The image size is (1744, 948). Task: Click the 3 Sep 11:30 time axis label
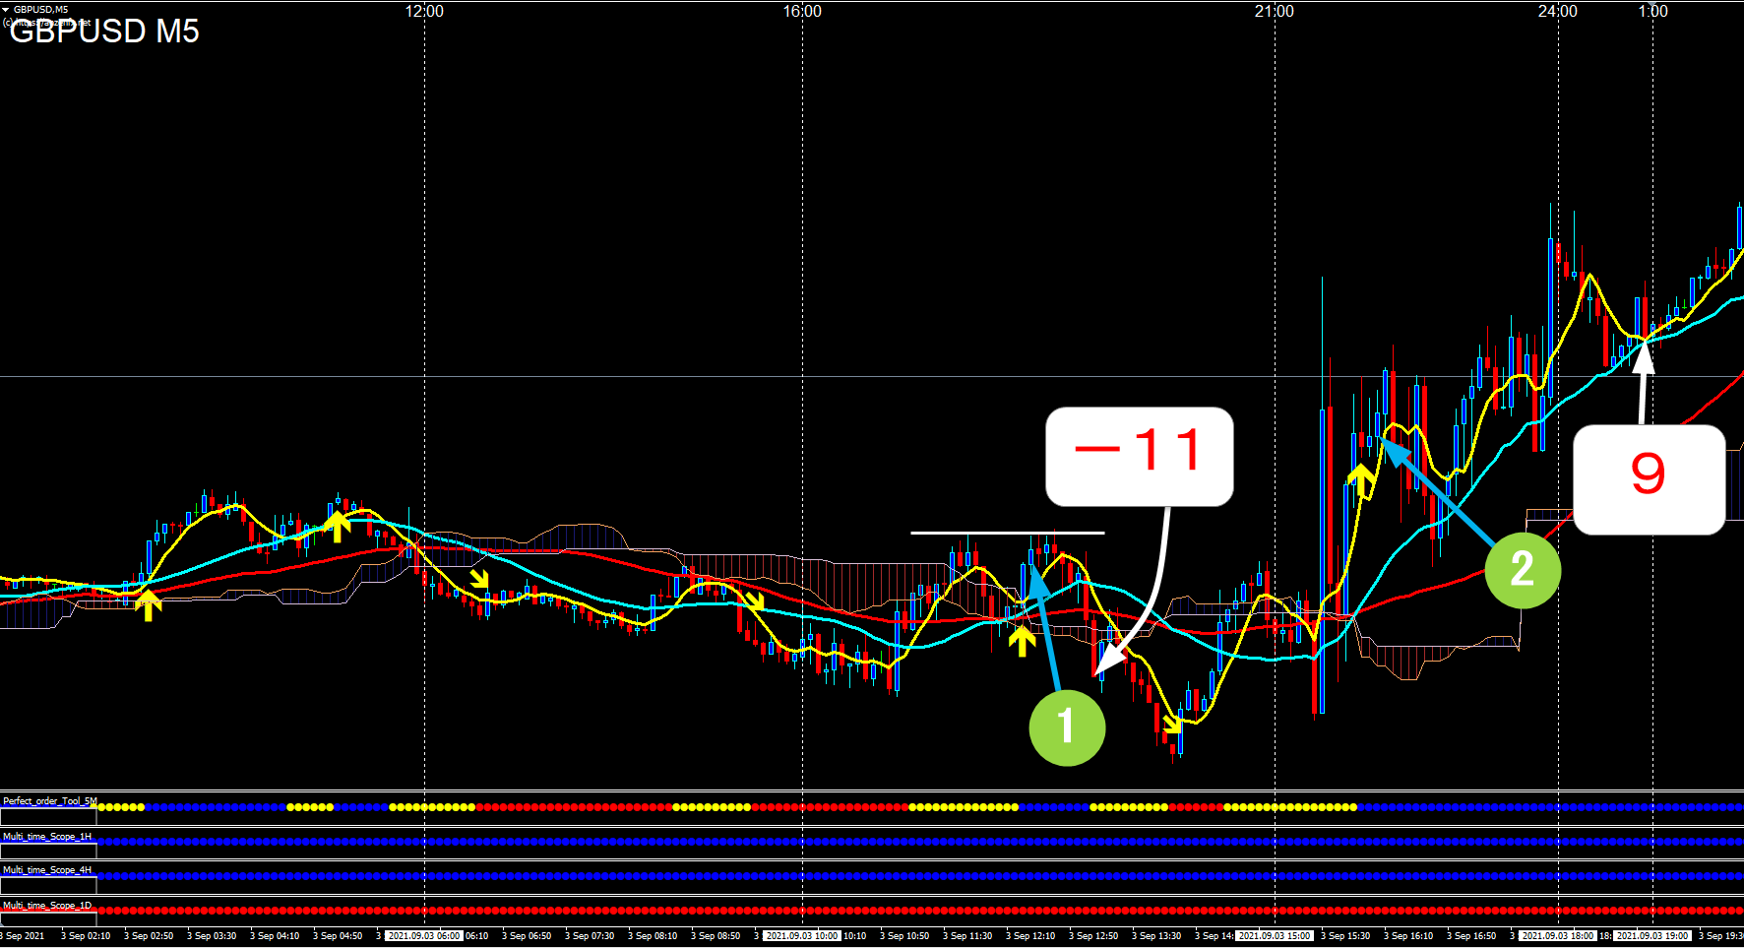pyautogui.click(x=967, y=936)
